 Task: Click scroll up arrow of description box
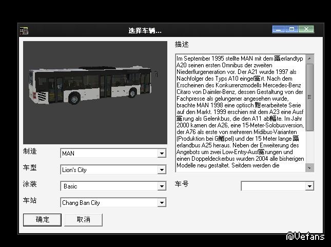[309, 59]
